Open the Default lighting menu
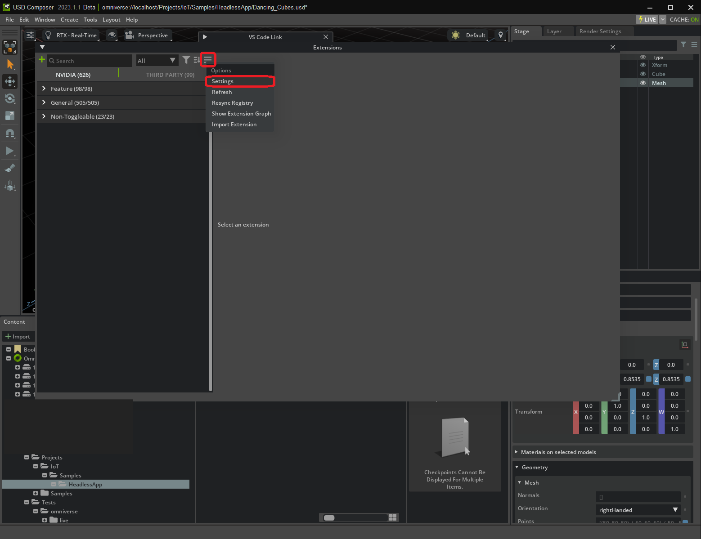701x539 pixels. point(468,35)
